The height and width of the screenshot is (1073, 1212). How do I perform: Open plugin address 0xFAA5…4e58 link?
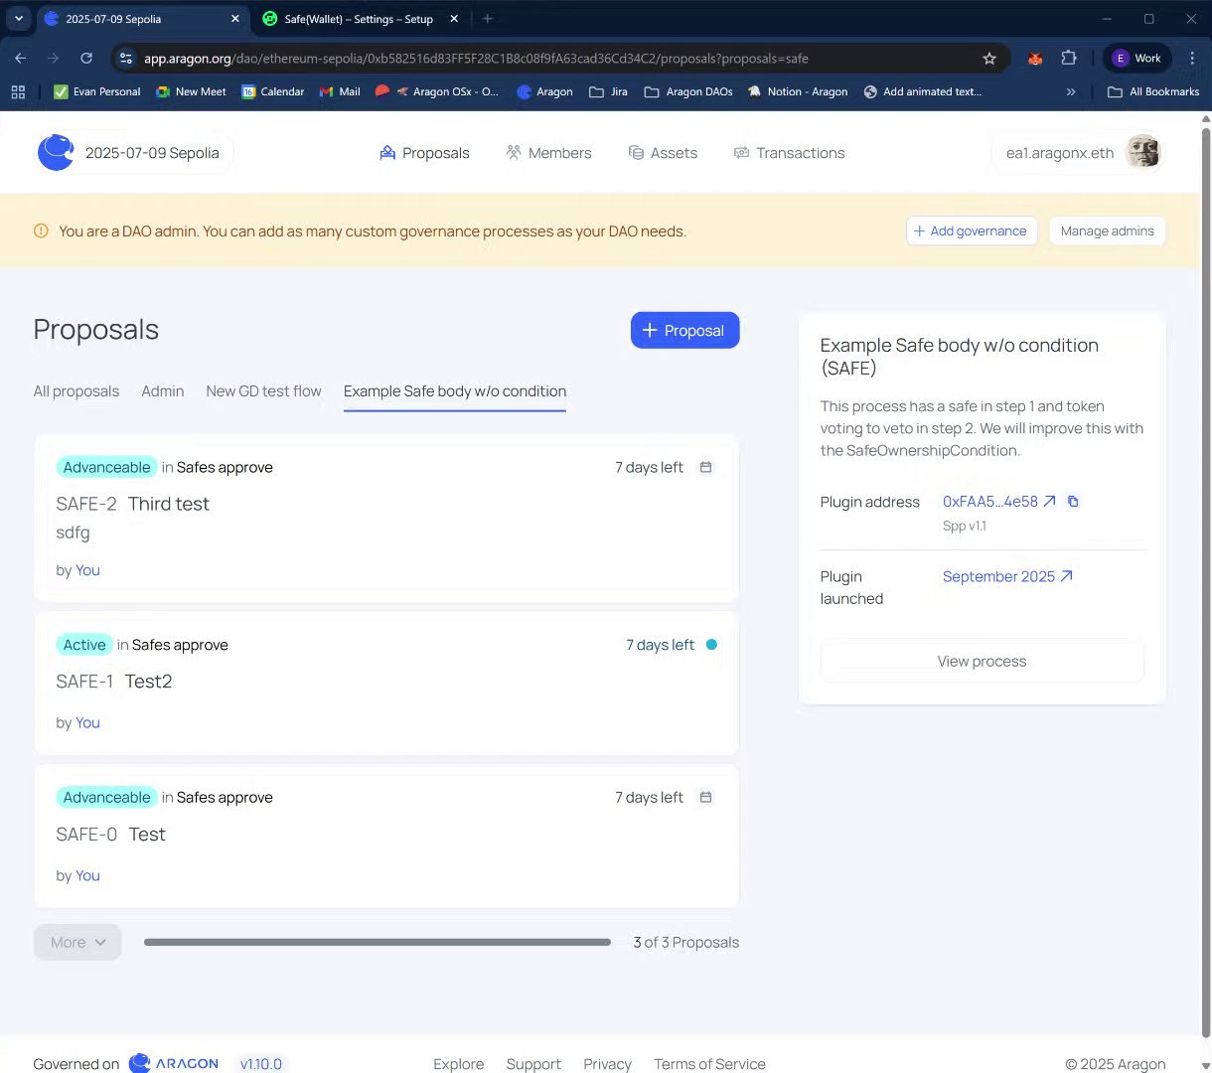(998, 502)
